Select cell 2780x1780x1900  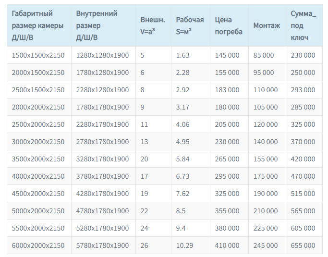pyautogui.click(x=102, y=142)
